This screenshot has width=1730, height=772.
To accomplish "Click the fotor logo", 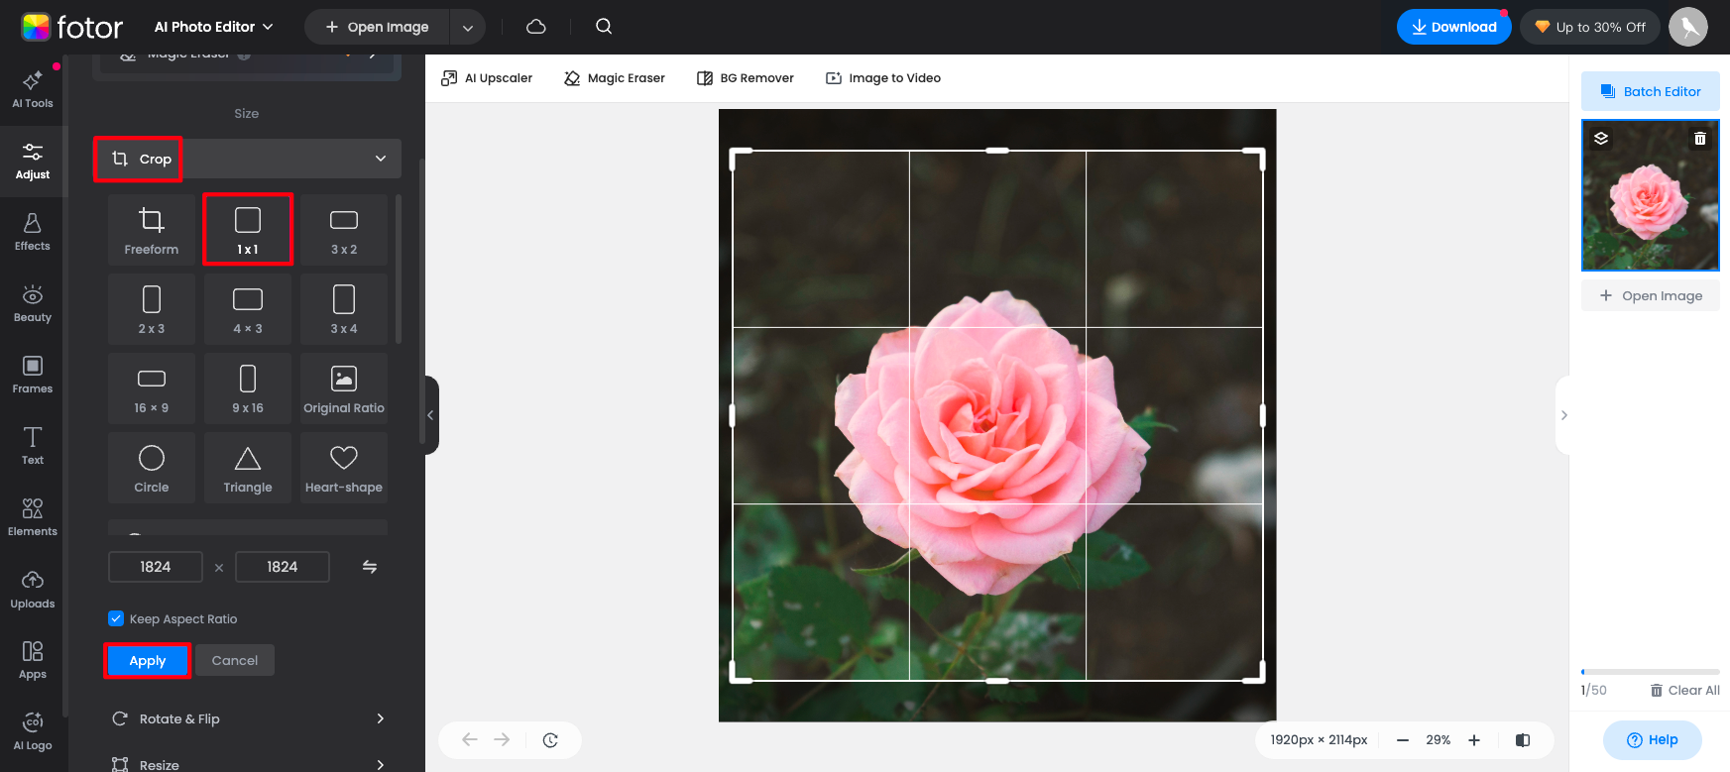I will [72, 27].
